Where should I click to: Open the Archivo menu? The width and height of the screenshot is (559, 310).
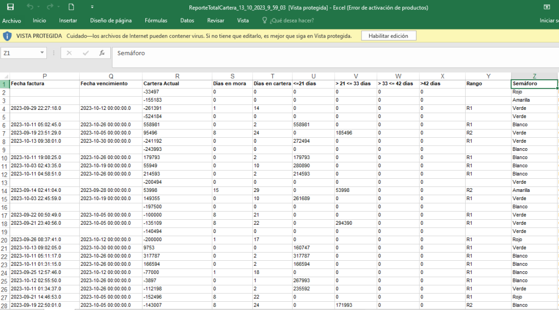(x=11, y=21)
